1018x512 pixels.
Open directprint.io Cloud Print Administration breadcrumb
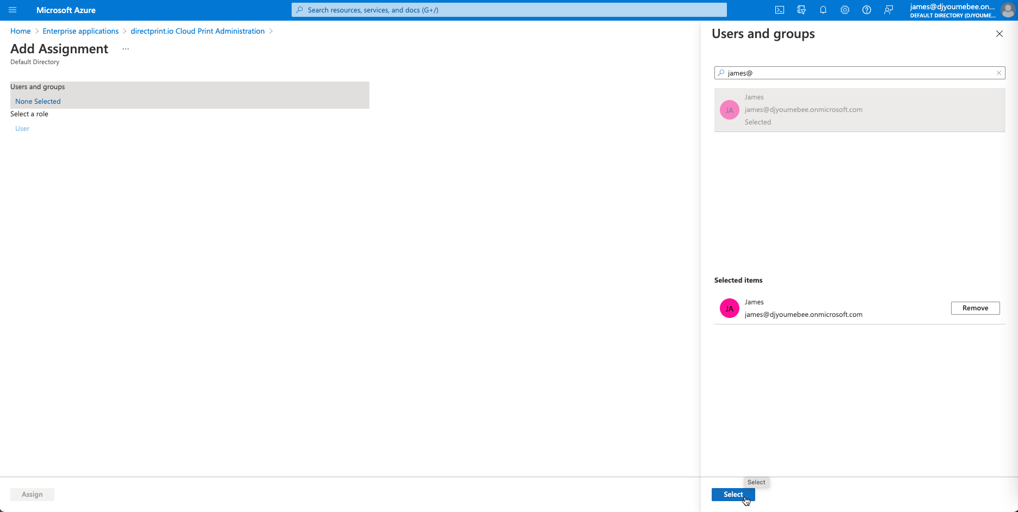point(198,31)
